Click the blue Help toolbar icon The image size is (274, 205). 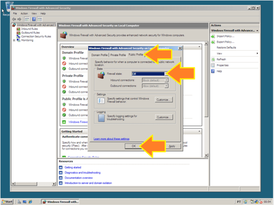click(x=34, y=19)
